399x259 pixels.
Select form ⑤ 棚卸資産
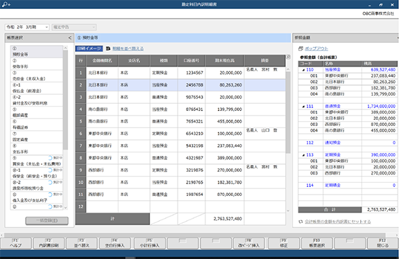[x=37, y=112]
